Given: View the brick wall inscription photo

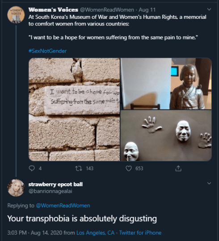Looking at the screenshot, I should (x=74, y=110).
